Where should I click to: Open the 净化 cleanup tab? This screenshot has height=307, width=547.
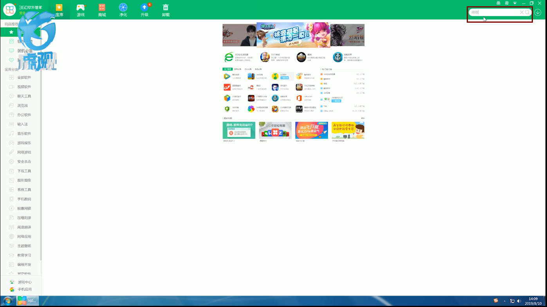point(123,10)
